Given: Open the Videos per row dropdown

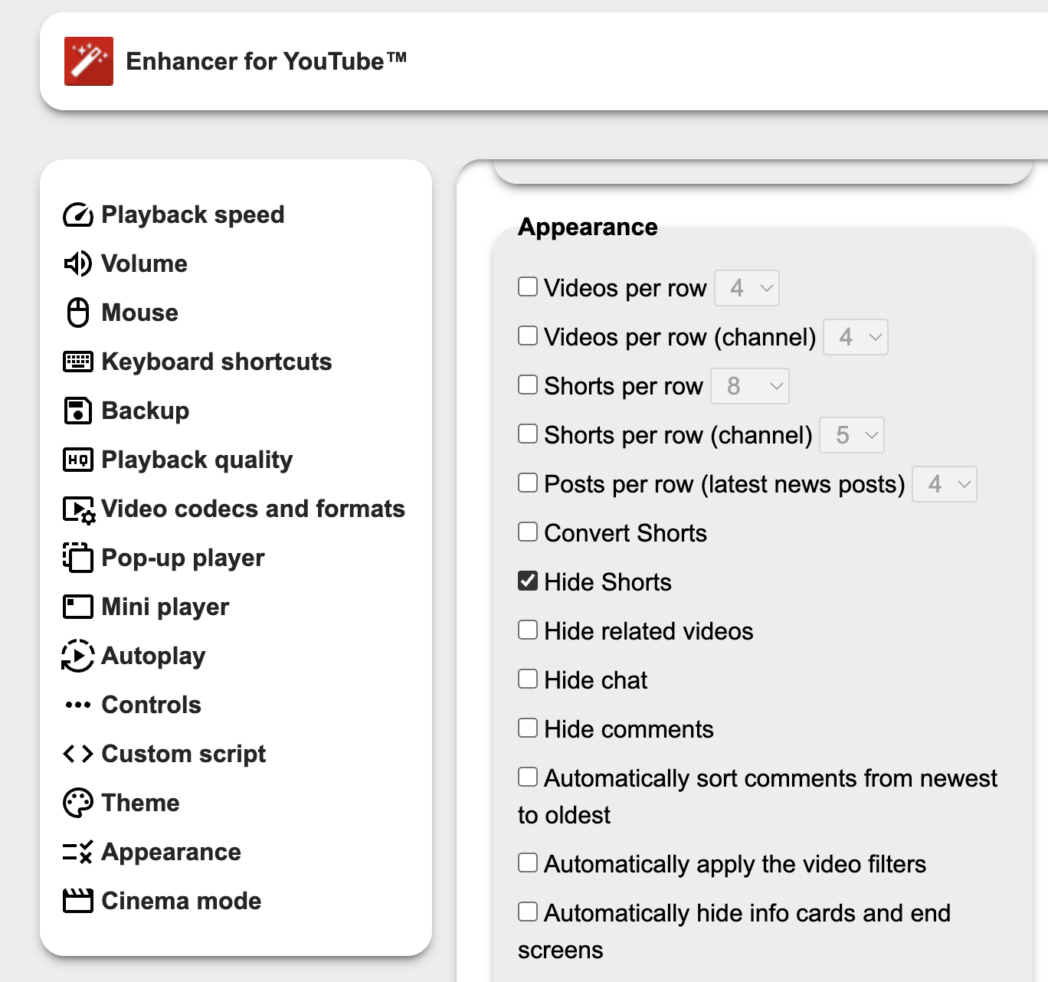Looking at the screenshot, I should pyautogui.click(x=747, y=288).
